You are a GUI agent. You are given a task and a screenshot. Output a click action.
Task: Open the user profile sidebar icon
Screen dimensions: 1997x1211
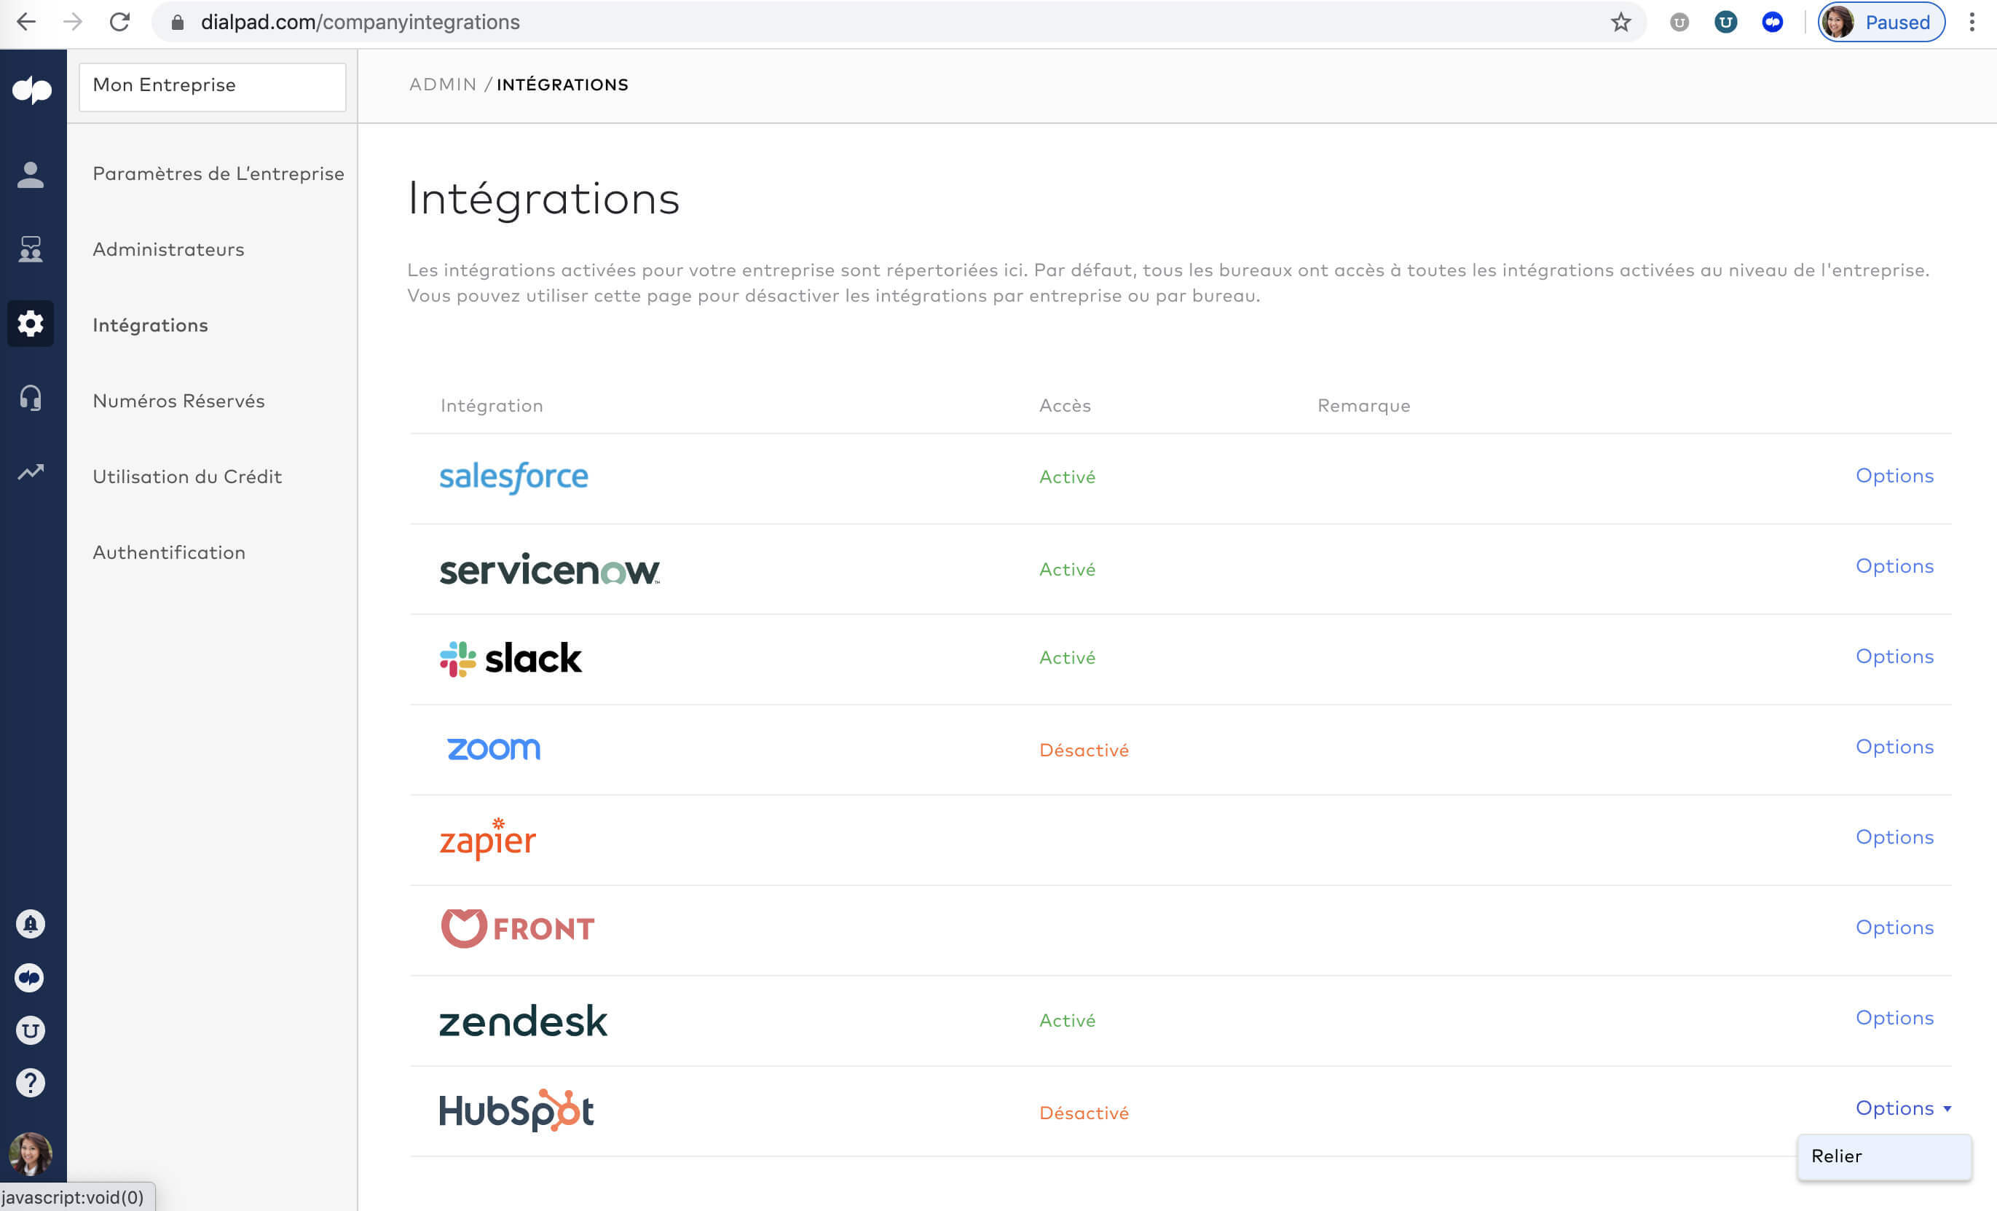click(x=31, y=174)
